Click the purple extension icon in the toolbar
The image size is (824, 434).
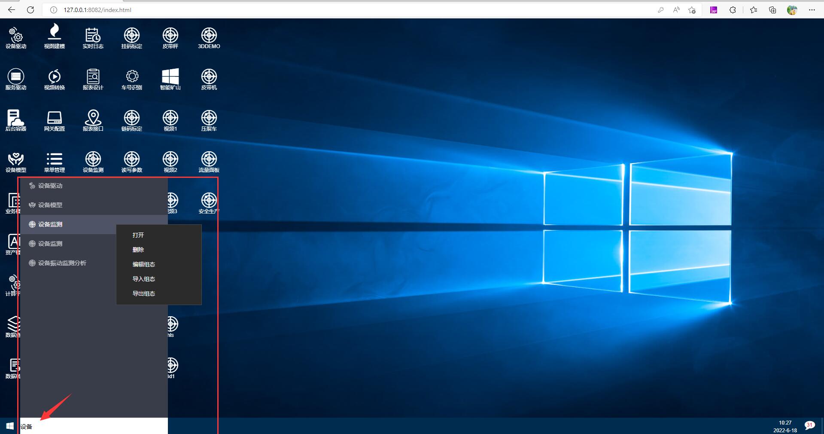pos(714,10)
